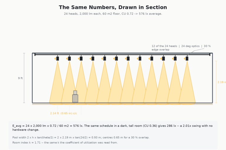Click the subtitle about 24 heads and 576 lx
The width and height of the screenshot is (226, 150).
(113, 14)
